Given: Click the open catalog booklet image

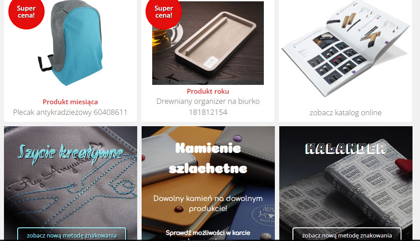Looking at the screenshot, I should coord(345,48).
